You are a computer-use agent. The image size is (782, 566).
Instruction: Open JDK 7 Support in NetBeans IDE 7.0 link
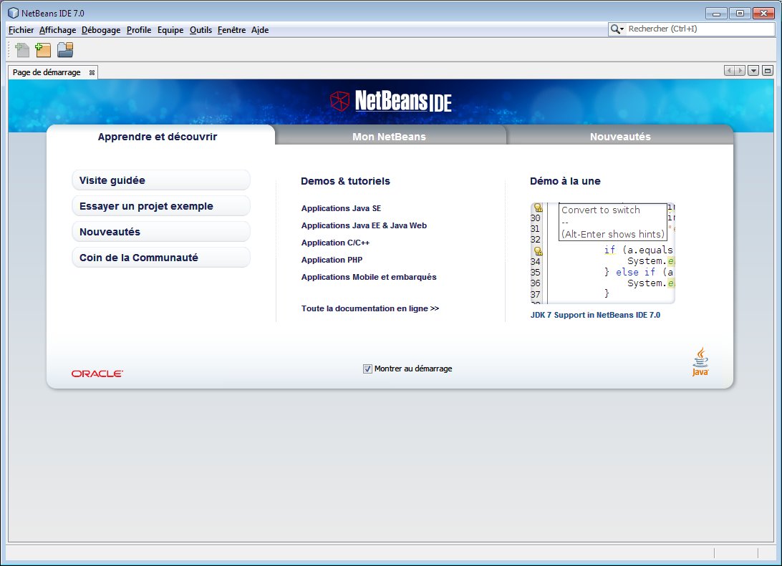click(596, 315)
